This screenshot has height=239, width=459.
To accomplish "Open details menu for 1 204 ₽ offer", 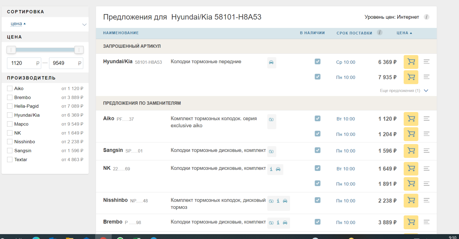I will tap(427, 134).
